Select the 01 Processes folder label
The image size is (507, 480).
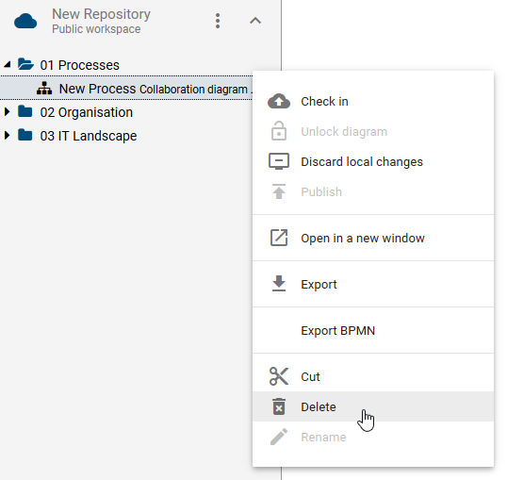point(79,65)
